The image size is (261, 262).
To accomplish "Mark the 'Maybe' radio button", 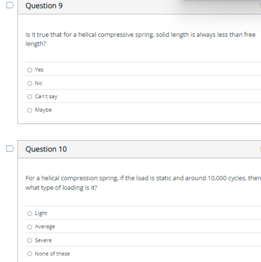I will [29, 110].
